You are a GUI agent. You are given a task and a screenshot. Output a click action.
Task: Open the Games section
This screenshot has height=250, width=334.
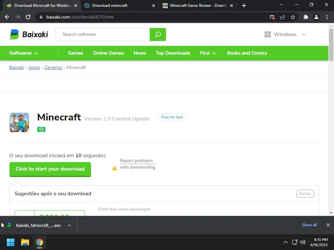point(75,53)
